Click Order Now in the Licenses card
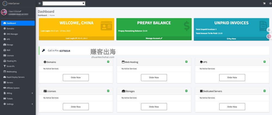 (76, 107)
